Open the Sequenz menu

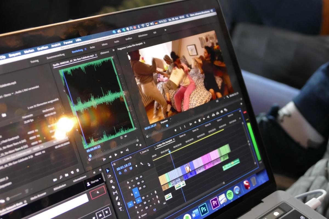click(x=15, y=54)
